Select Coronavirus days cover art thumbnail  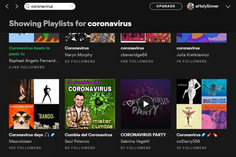click(x=34, y=104)
